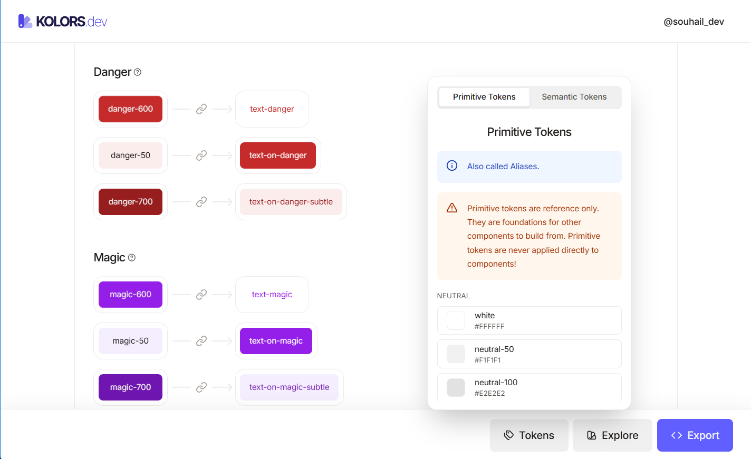Open the Magic section help icon

[x=131, y=258]
